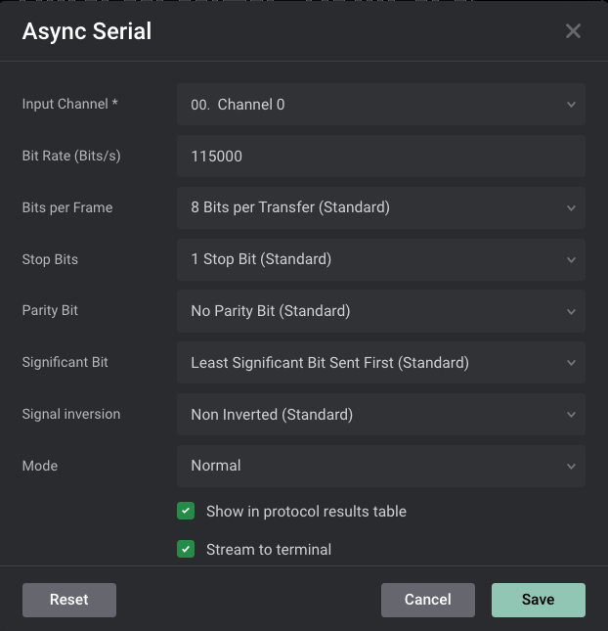Image resolution: width=608 pixels, height=631 pixels.
Task: Open the Input Channel dropdown
Action: [x=380, y=105]
